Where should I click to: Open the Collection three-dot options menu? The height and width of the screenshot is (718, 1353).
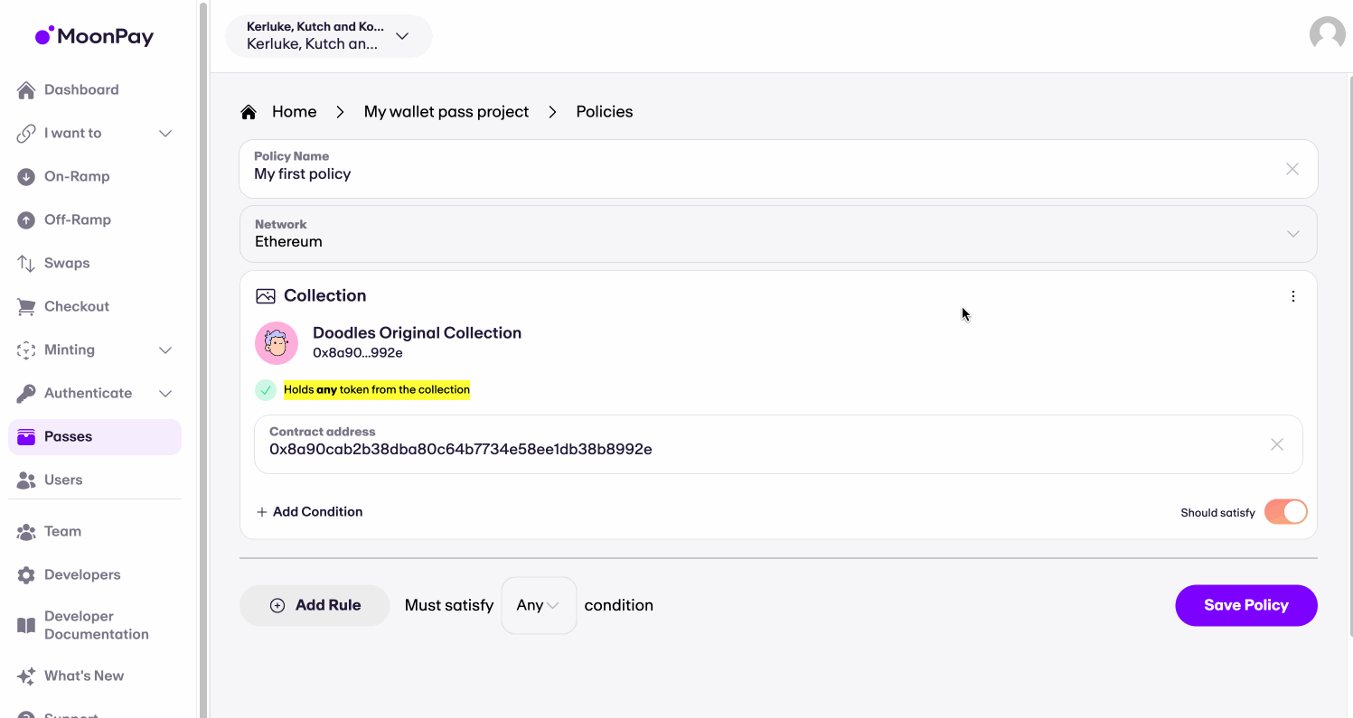pyautogui.click(x=1292, y=296)
